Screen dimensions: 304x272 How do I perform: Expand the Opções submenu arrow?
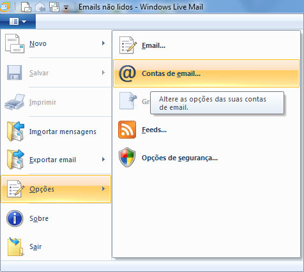click(x=103, y=189)
